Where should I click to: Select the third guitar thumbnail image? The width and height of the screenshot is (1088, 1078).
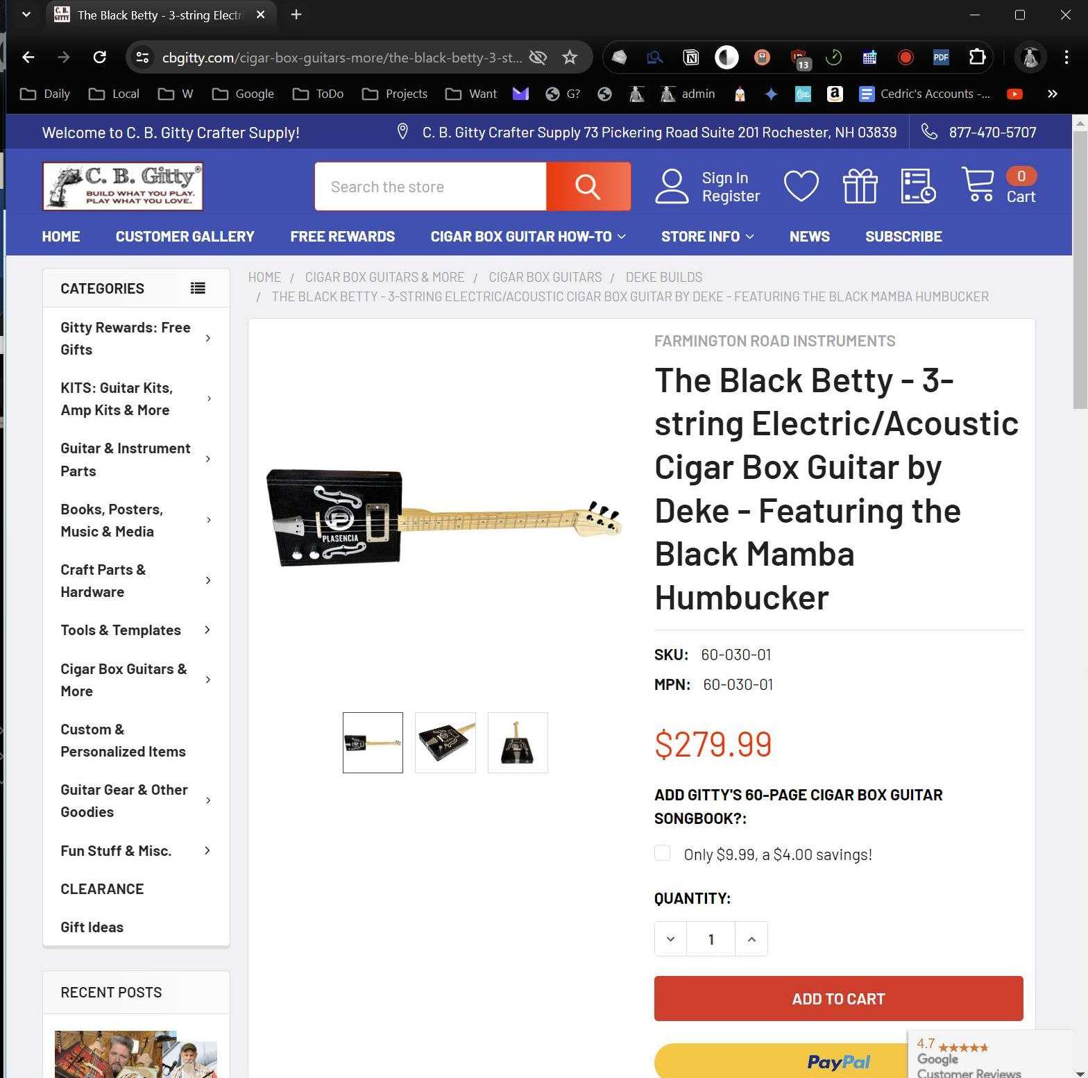[x=518, y=743]
